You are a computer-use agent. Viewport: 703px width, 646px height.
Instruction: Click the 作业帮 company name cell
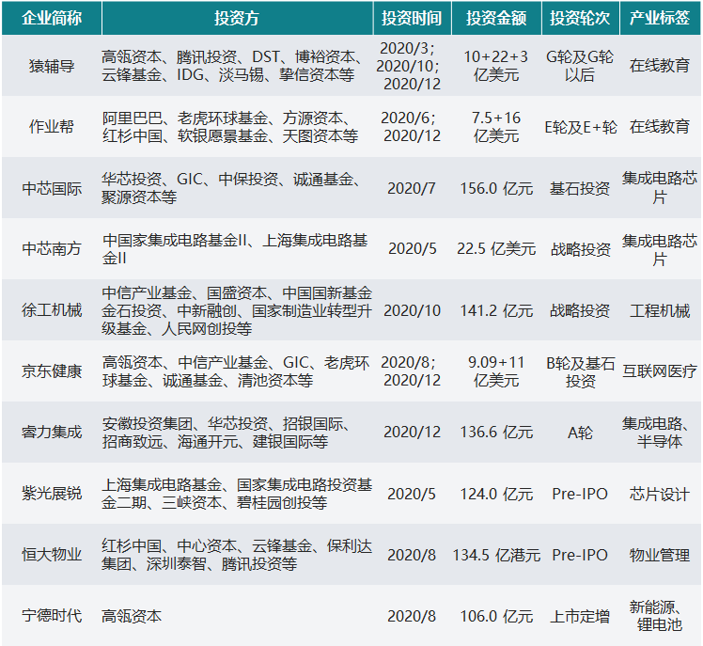tap(52, 127)
